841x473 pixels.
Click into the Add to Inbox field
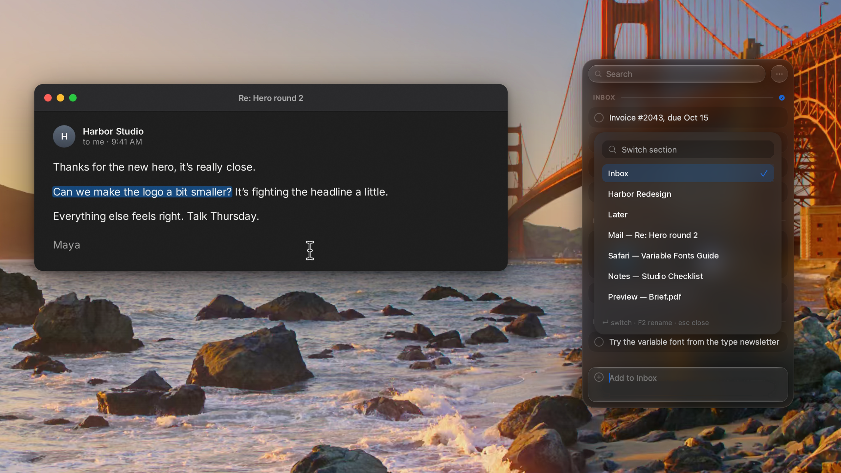[688, 384]
